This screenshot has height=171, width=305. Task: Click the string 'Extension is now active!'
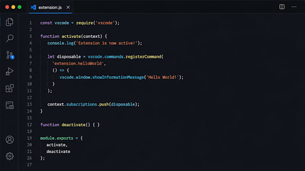pos(107,43)
